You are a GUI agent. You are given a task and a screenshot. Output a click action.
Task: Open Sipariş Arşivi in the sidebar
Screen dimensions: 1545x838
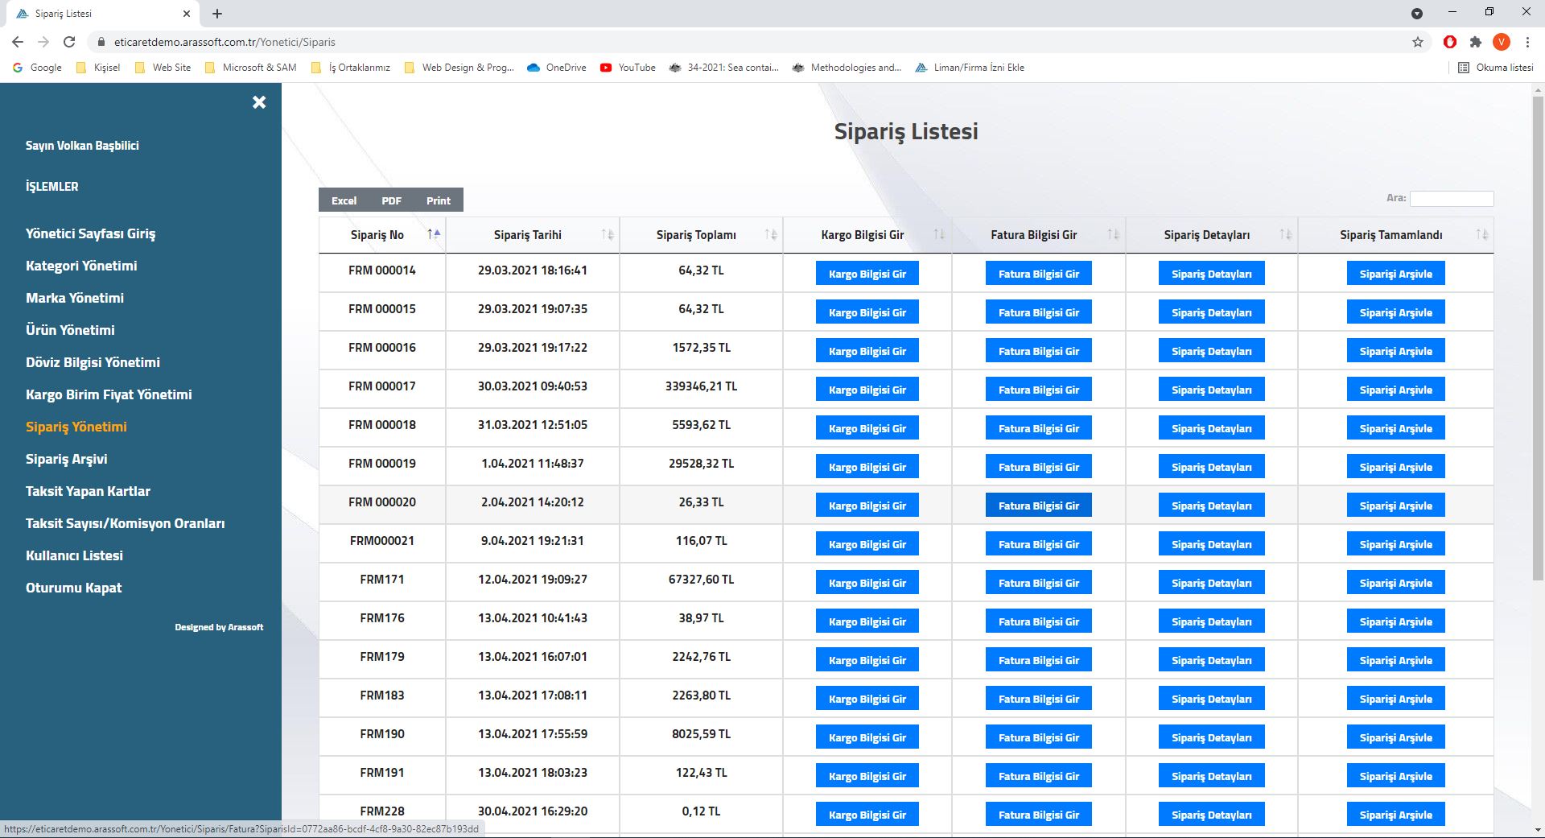(x=66, y=459)
